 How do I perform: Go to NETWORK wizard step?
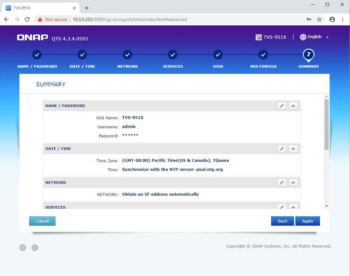(127, 55)
